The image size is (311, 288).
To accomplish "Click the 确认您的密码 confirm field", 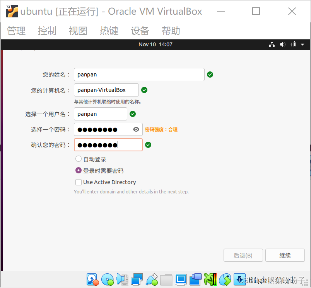I will click(108, 145).
